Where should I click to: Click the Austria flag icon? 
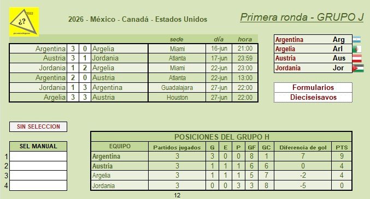tap(357, 58)
